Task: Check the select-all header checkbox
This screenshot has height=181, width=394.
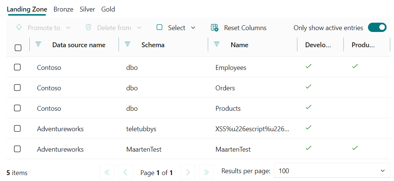Action: coord(18,48)
